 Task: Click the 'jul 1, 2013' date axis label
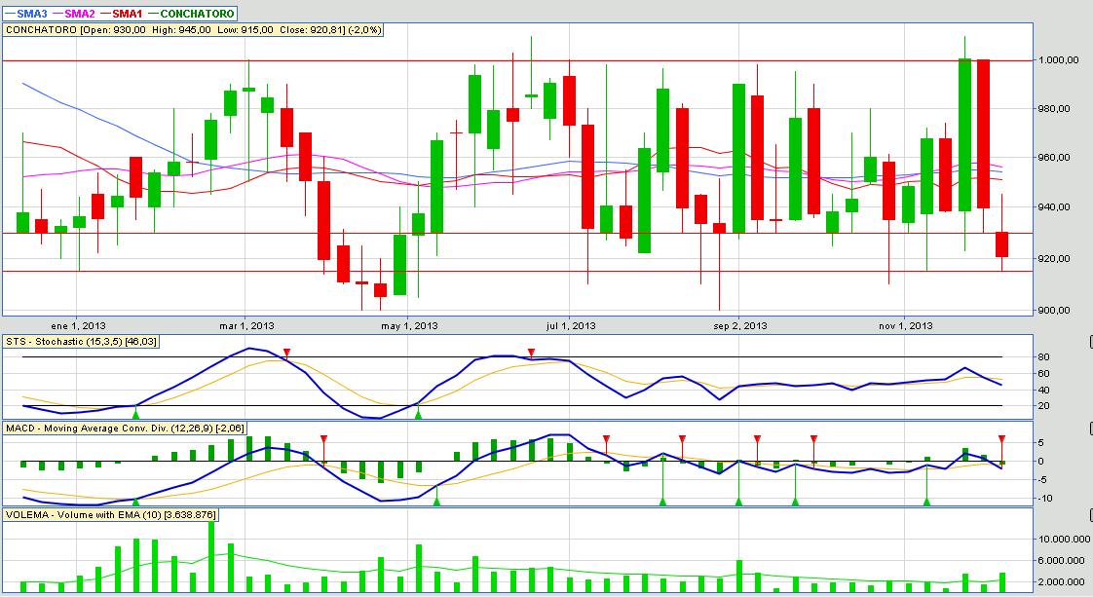[x=571, y=325]
